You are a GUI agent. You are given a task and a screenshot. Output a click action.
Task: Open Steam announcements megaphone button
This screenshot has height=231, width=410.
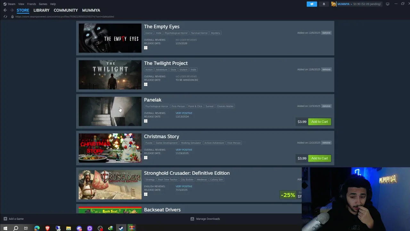pos(312,4)
